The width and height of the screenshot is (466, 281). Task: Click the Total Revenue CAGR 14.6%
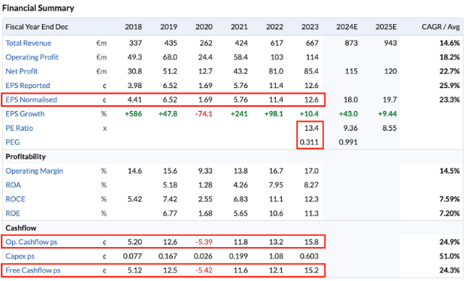click(x=449, y=43)
